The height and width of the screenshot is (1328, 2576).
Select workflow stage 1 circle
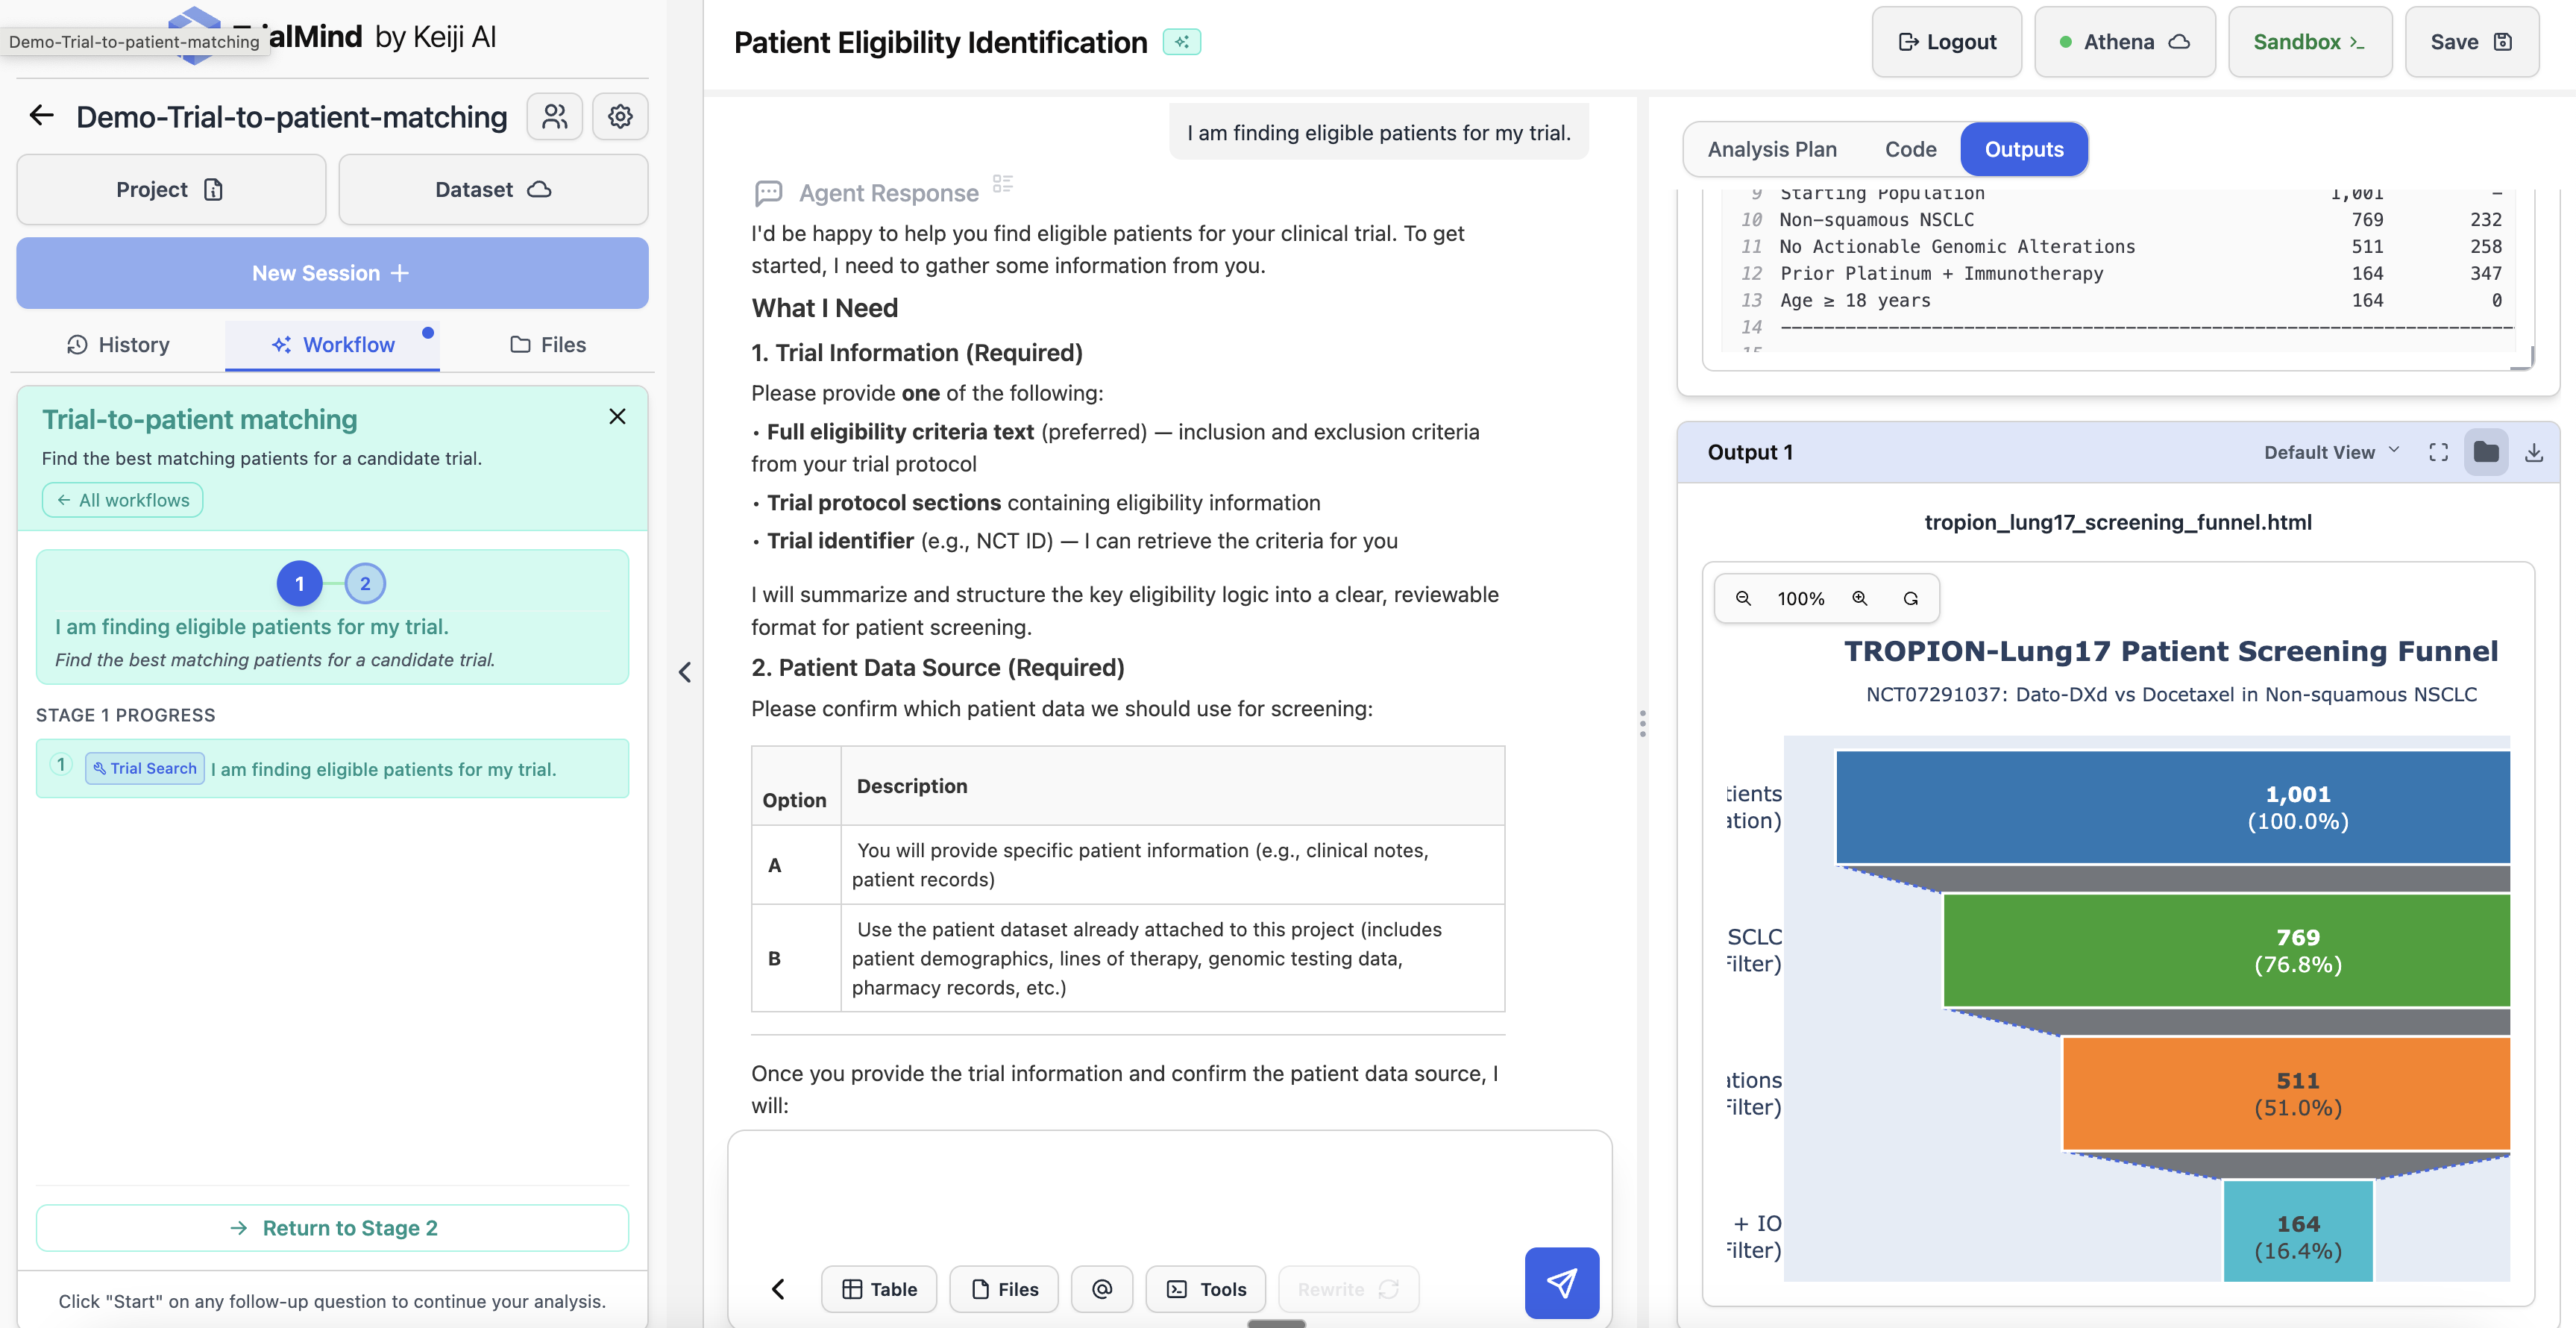(299, 584)
